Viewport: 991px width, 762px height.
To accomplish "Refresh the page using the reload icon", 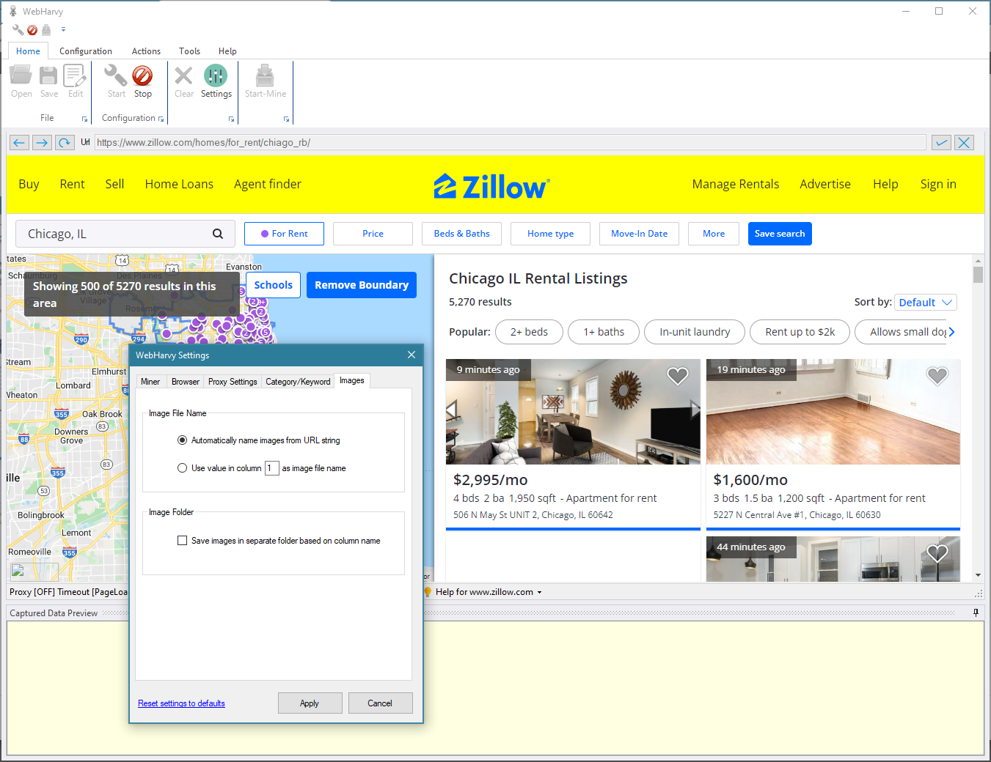I will pyautogui.click(x=65, y=142).
